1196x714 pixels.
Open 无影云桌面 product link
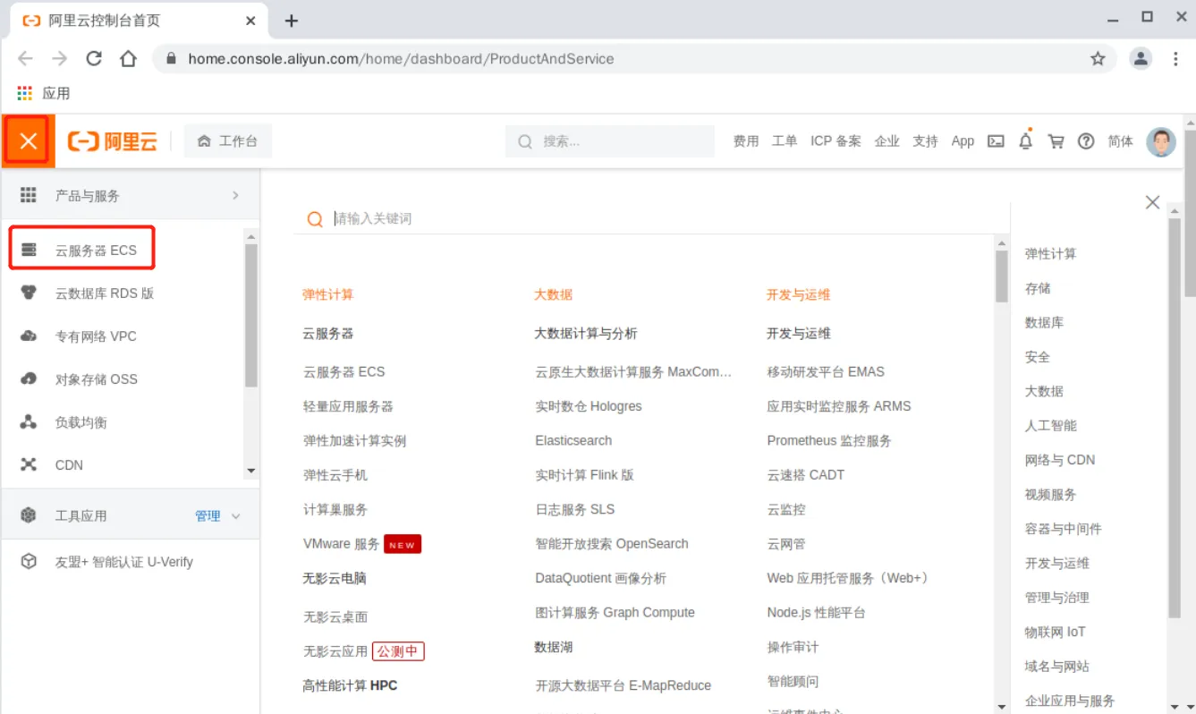[x=335, y=616]
